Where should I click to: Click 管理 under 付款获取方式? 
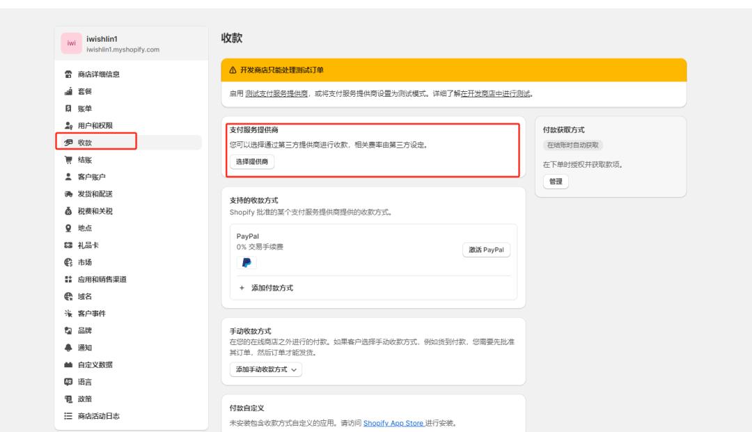(x=556, y=182)
